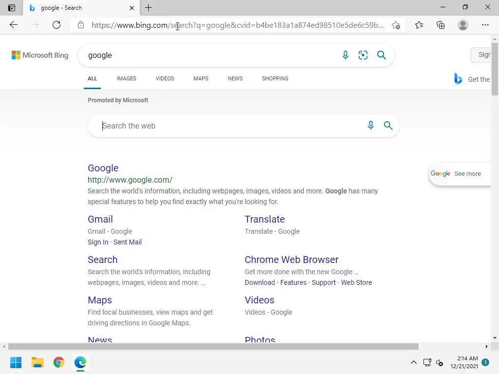499x374 pixels.
Task: Open the Chrome Web Browser sitelink
Action: coord(291,260)
